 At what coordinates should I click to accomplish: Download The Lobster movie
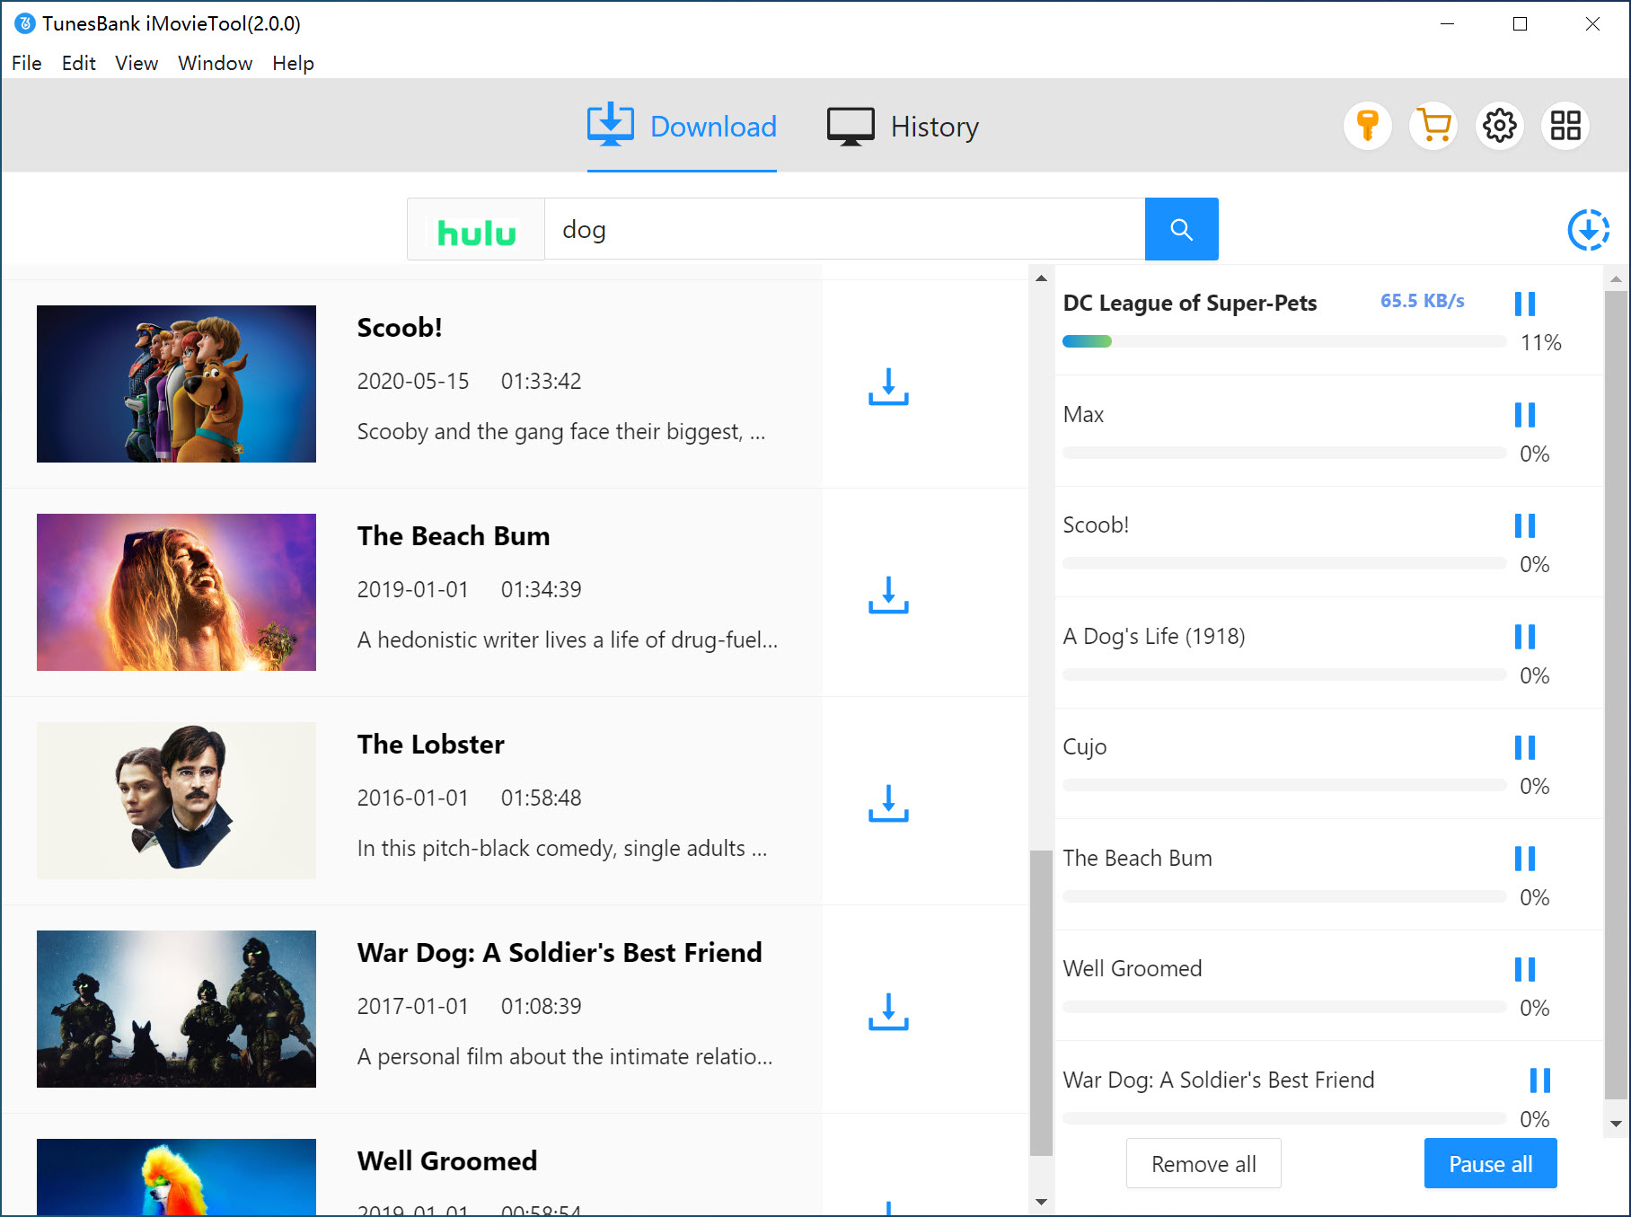[888, 803]
